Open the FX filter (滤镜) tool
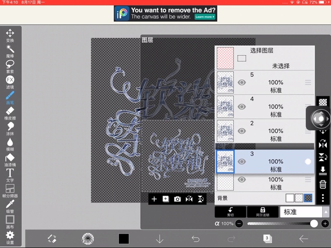This screenshot has height=248, width=331. pos(10,81)
